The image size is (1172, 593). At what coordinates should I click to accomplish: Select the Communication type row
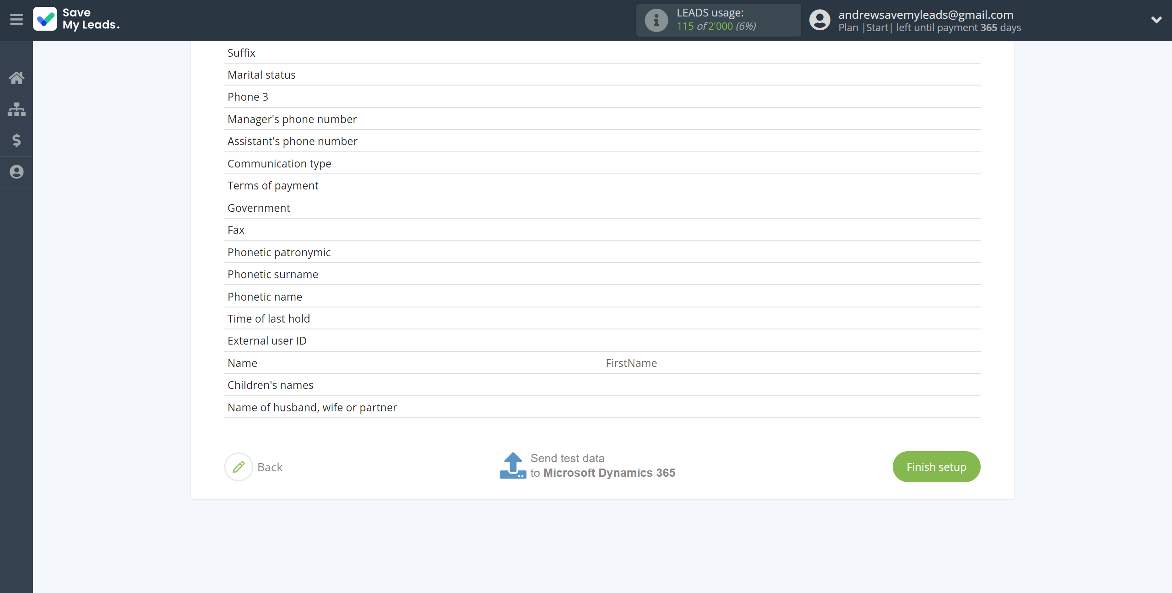[x=602, y=163]
